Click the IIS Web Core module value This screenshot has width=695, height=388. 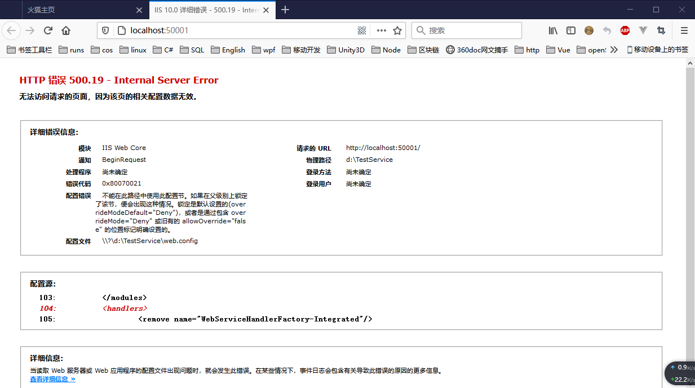click(x=124, y=148)
